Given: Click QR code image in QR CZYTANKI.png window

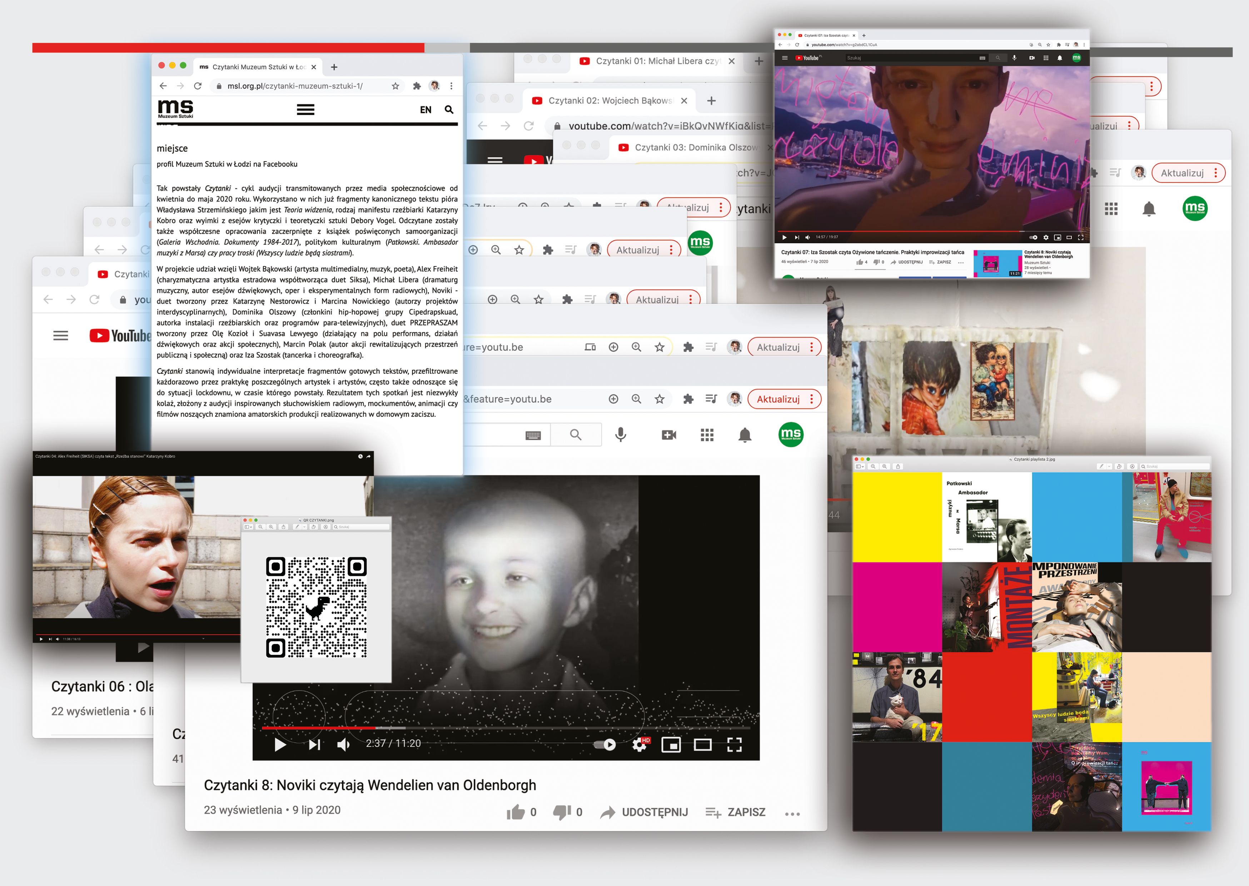Looking at the screenshot, I should click(x=316, y=607).
